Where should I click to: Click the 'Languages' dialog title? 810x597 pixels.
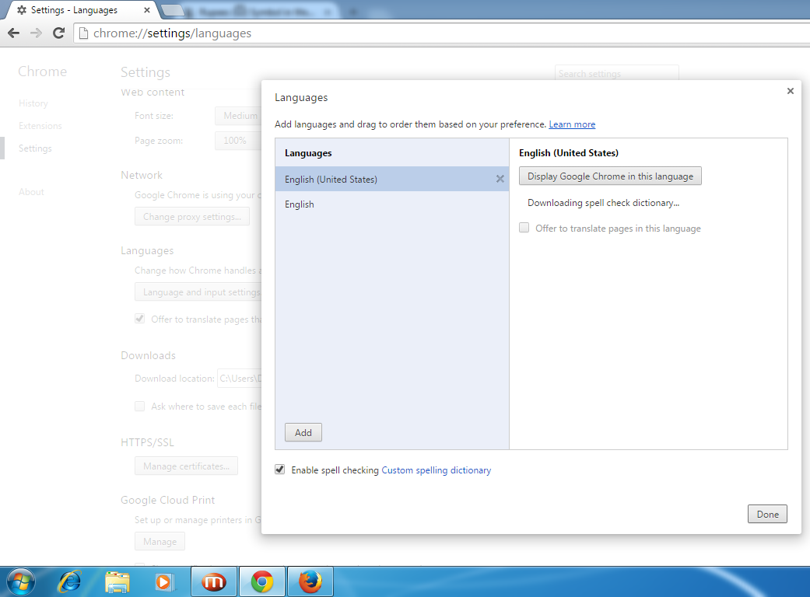pos(301,97)
